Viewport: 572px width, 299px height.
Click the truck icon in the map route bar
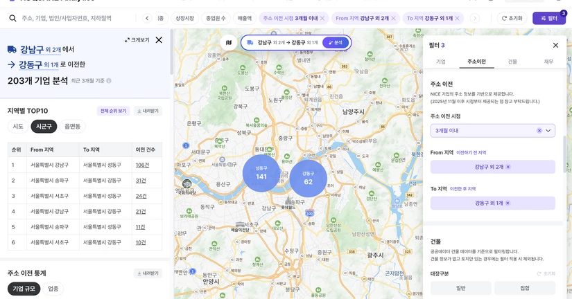tap(250, 43)
